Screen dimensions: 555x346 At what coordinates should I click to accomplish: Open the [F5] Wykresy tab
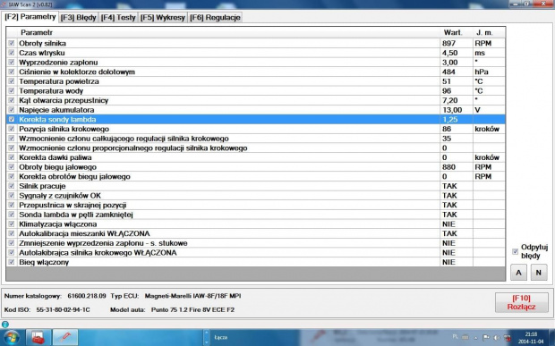[163, 17]
